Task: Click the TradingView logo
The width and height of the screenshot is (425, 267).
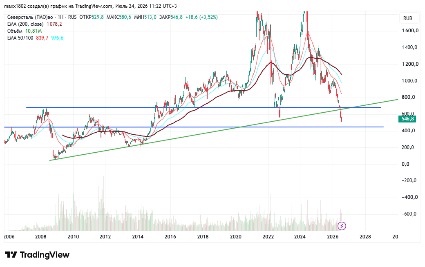Action: (37, 255)
